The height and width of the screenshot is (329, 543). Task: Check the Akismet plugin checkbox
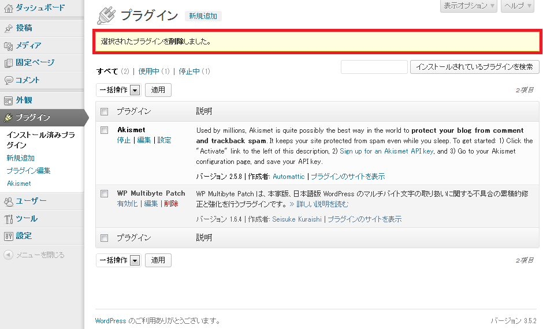tap(105, 130)
